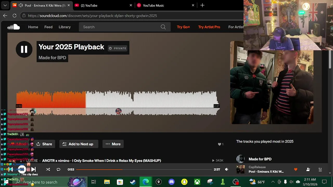Focus the SoundCloud search field
This screenshot has height=187, width=333.
(x=125, y=27)
